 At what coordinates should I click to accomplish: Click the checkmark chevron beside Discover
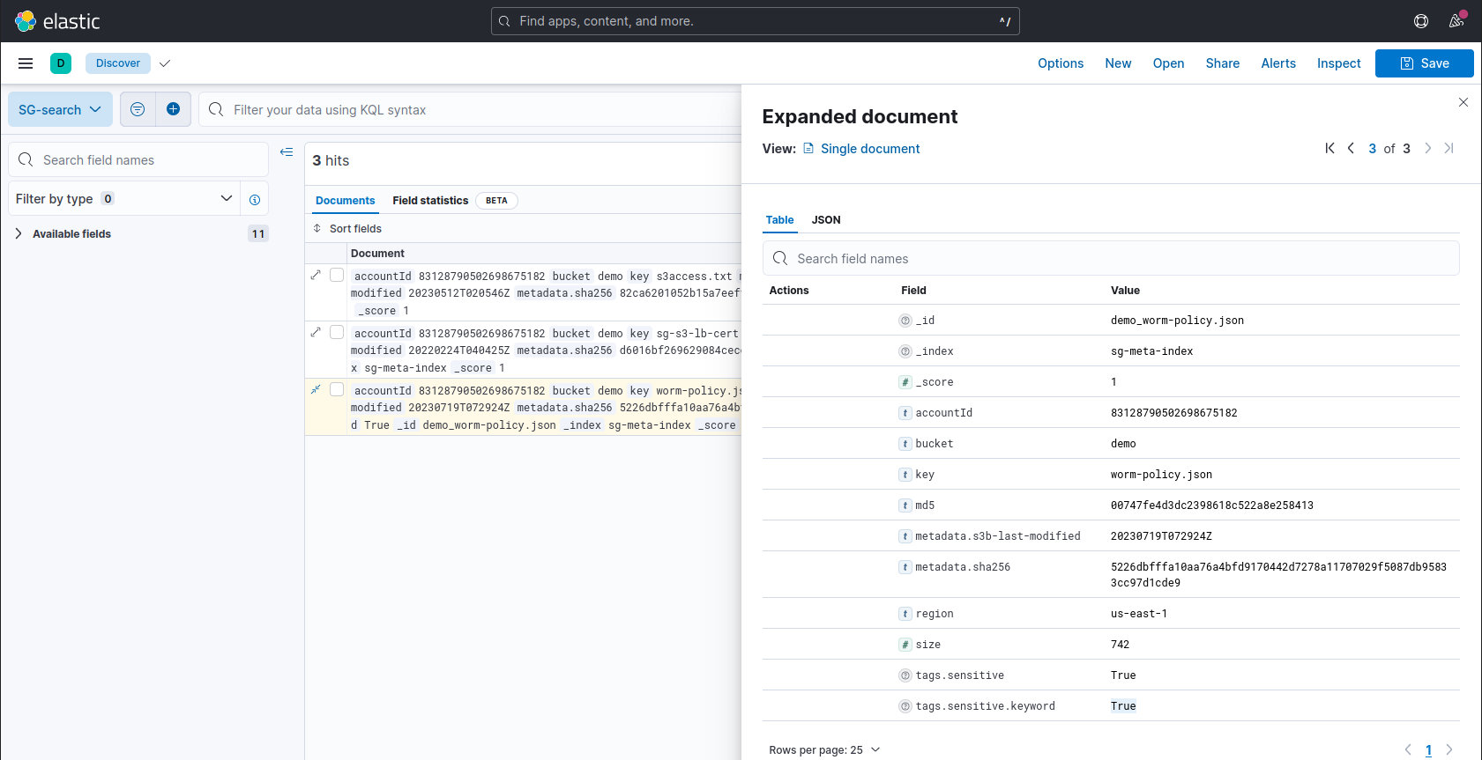click(x=165, y=63)
